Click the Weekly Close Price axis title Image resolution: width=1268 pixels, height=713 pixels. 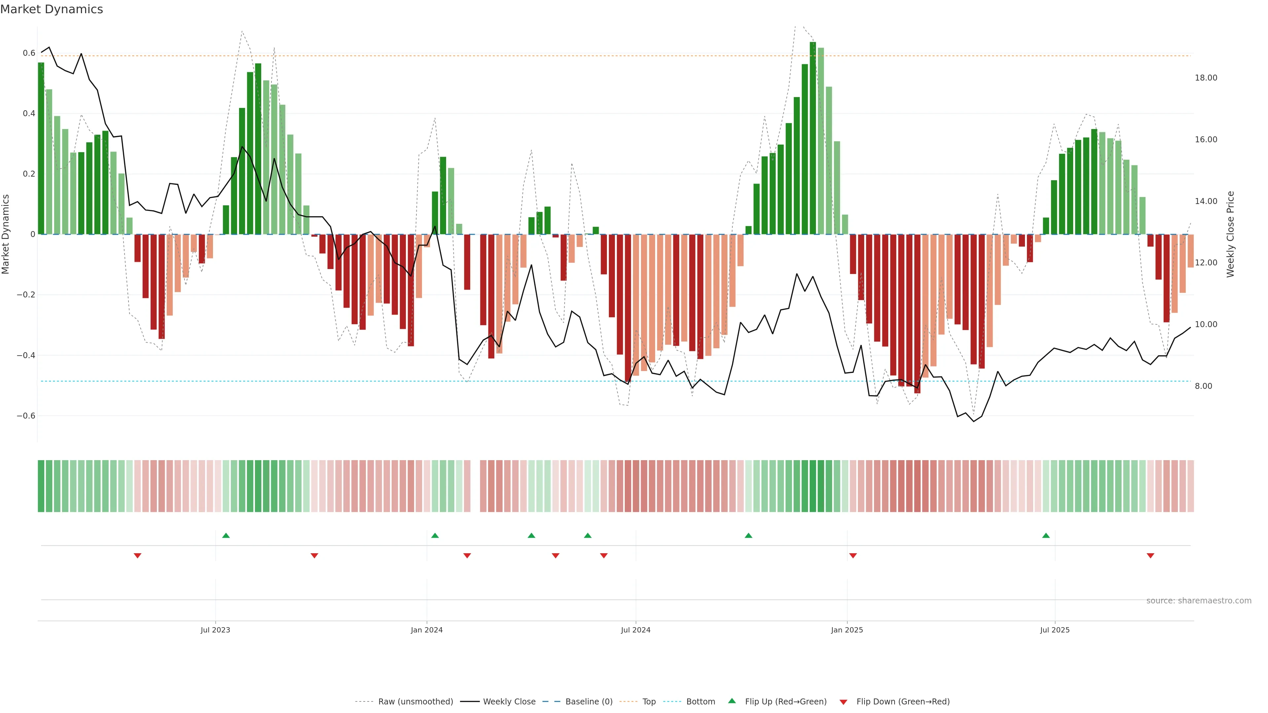point(1230,234)
